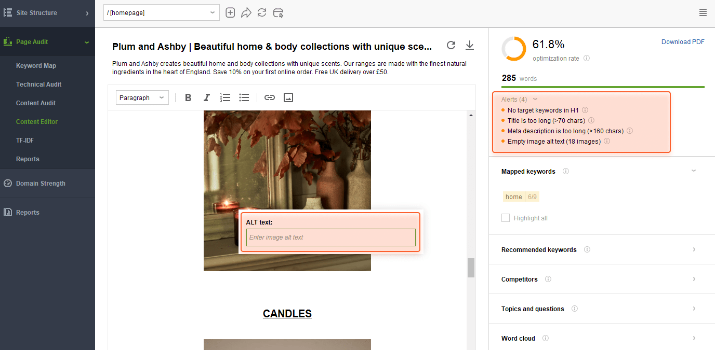Open TF-IDF in sidebar
This screenshot has height=350, width=715.
[x=25, y=141]
